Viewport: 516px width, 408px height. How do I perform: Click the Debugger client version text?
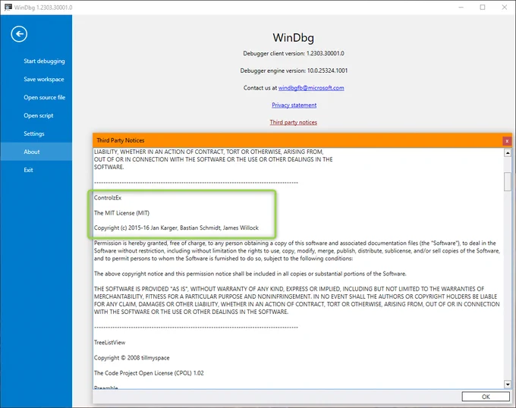(x=294, y=53)
